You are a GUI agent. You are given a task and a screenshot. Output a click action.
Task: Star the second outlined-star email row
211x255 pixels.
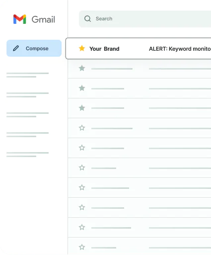[x=82, y=148]
